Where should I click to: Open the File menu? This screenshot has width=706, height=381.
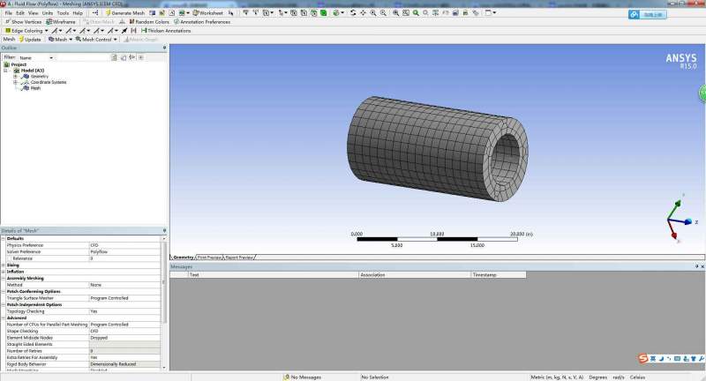tap(9, 13)
